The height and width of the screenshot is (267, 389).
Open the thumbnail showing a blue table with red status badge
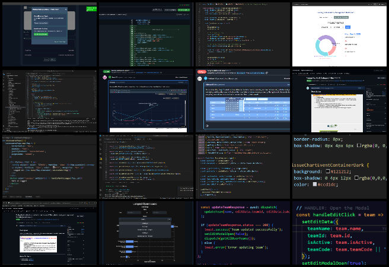[243, 101]
